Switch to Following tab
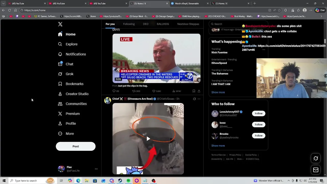The image size is (327, 184). click(129, 24)
